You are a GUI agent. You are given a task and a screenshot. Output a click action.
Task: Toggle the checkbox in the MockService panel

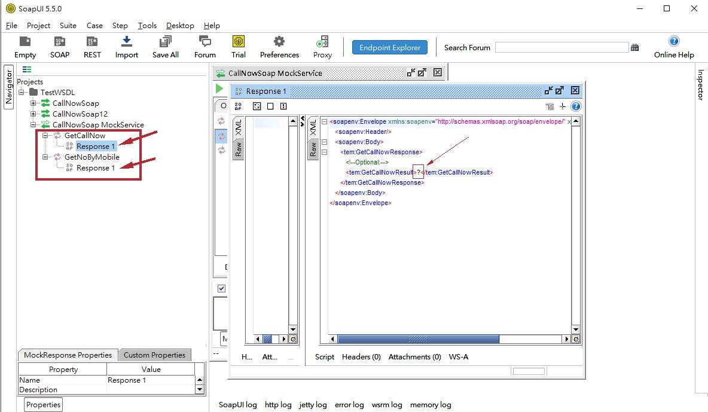tap(221, 288)
